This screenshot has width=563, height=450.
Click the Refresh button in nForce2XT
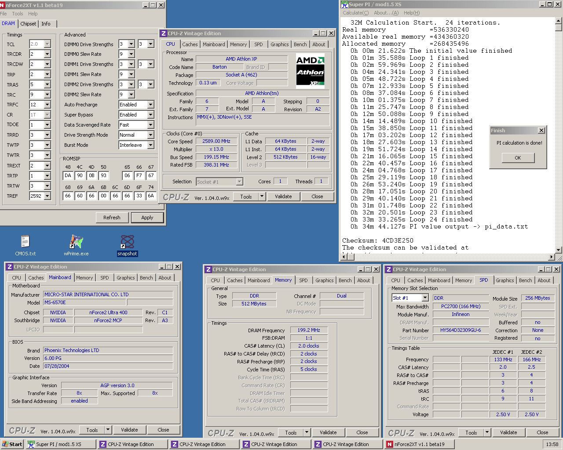(x=112, y=218)
